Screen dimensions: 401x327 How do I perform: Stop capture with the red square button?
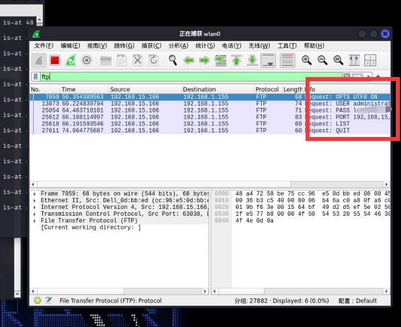pos(55,60)
